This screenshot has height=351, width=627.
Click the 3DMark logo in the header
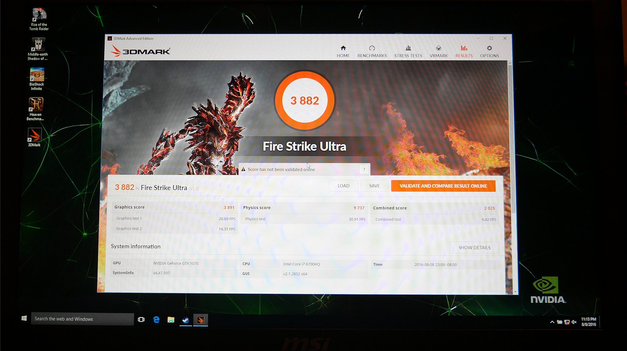pos(140,51)
